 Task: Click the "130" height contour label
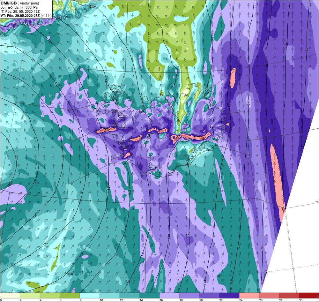(x=35, y=215)
